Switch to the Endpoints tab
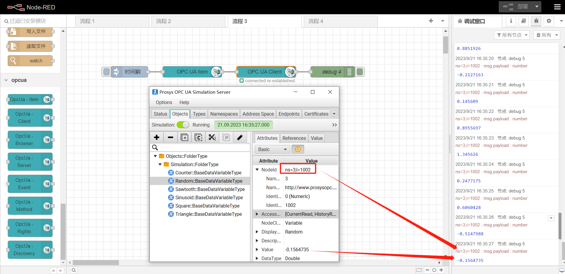This screenshot has width=565, height=274. (x=289, y=114)
